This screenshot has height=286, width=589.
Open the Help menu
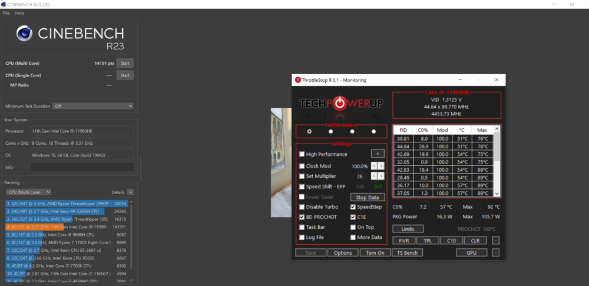point(19,13)
